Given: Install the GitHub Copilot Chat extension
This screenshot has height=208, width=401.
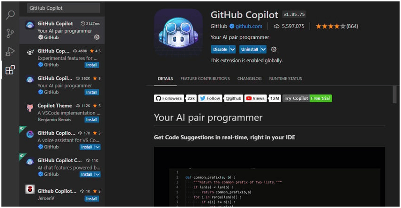Looking at the screenshot, I should [87, 174].
